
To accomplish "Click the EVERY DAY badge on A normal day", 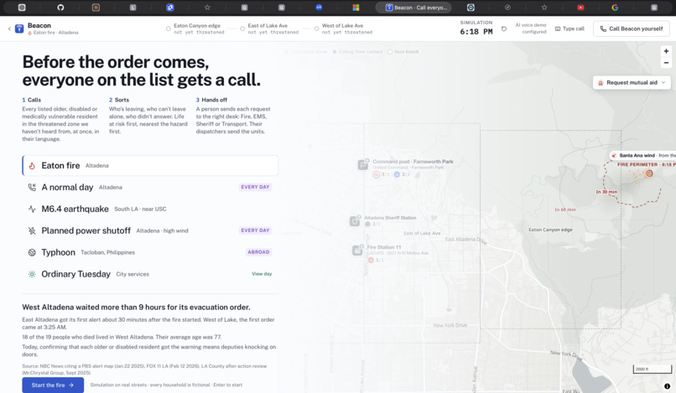I will coord(255,187).
